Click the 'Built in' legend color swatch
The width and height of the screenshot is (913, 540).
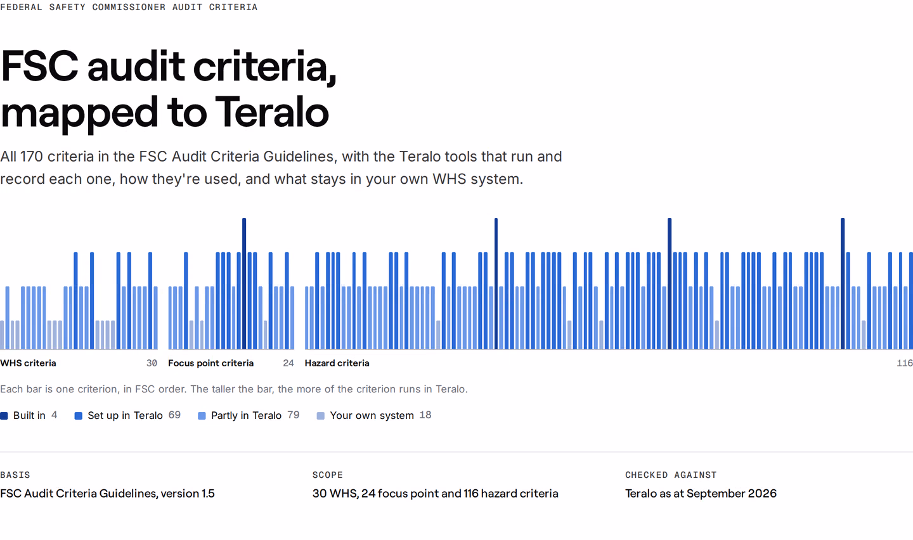[4, 416]
